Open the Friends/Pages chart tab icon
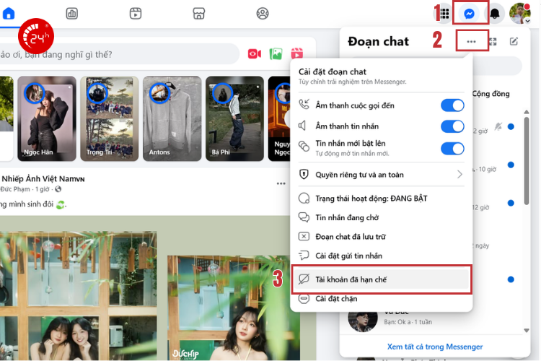Viewport: 541px width, 361px height. [x=71, y=14]
